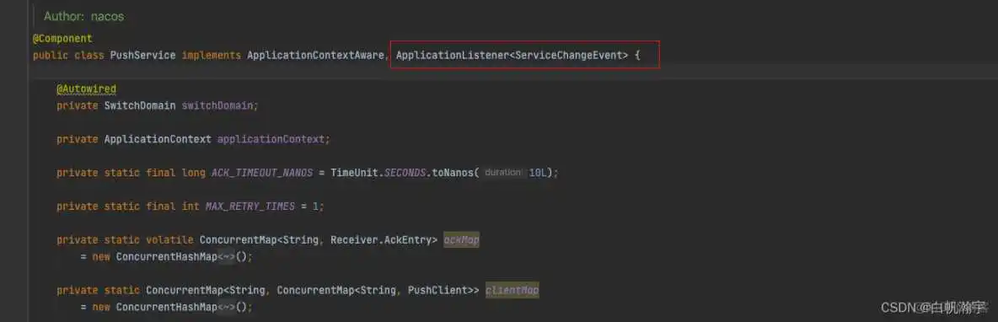Click the applicationContext field name
This screenshot has width=998, height=322.
point(271,139)
